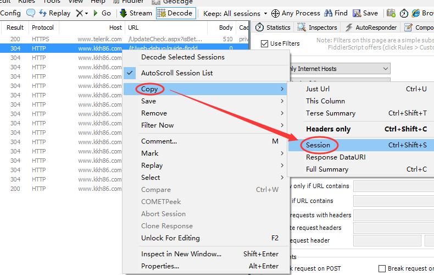Click the screenshot camera toolbar icon

click(x=391, y=13)
